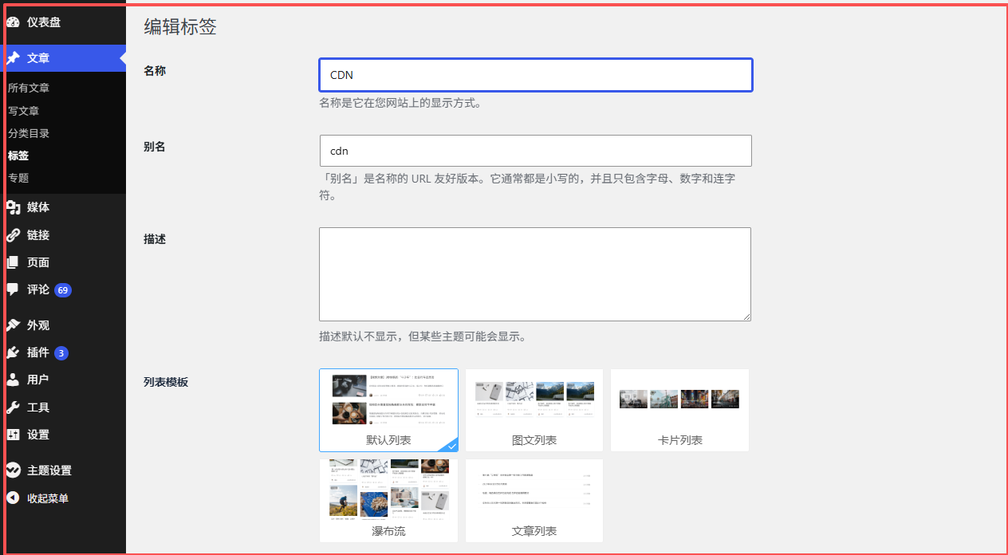Viewport: 1008px width, 555px height.
Task: Click the chain link icon beside 链接
Action: point(13,235)
